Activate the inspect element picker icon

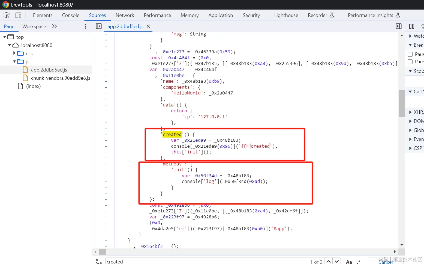pos(7,15)
